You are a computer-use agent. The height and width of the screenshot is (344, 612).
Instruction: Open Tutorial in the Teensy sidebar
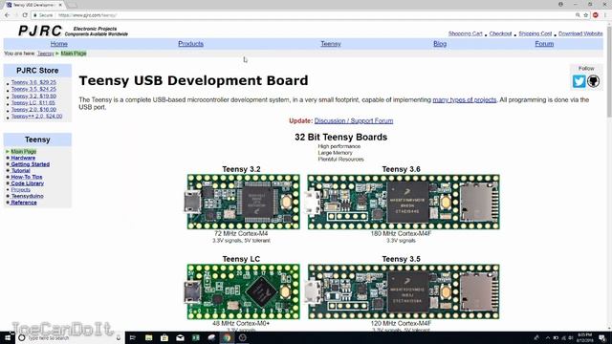tap(20, 170)
